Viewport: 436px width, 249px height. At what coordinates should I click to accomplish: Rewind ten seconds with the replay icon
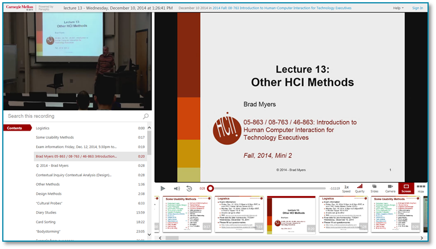189,188
